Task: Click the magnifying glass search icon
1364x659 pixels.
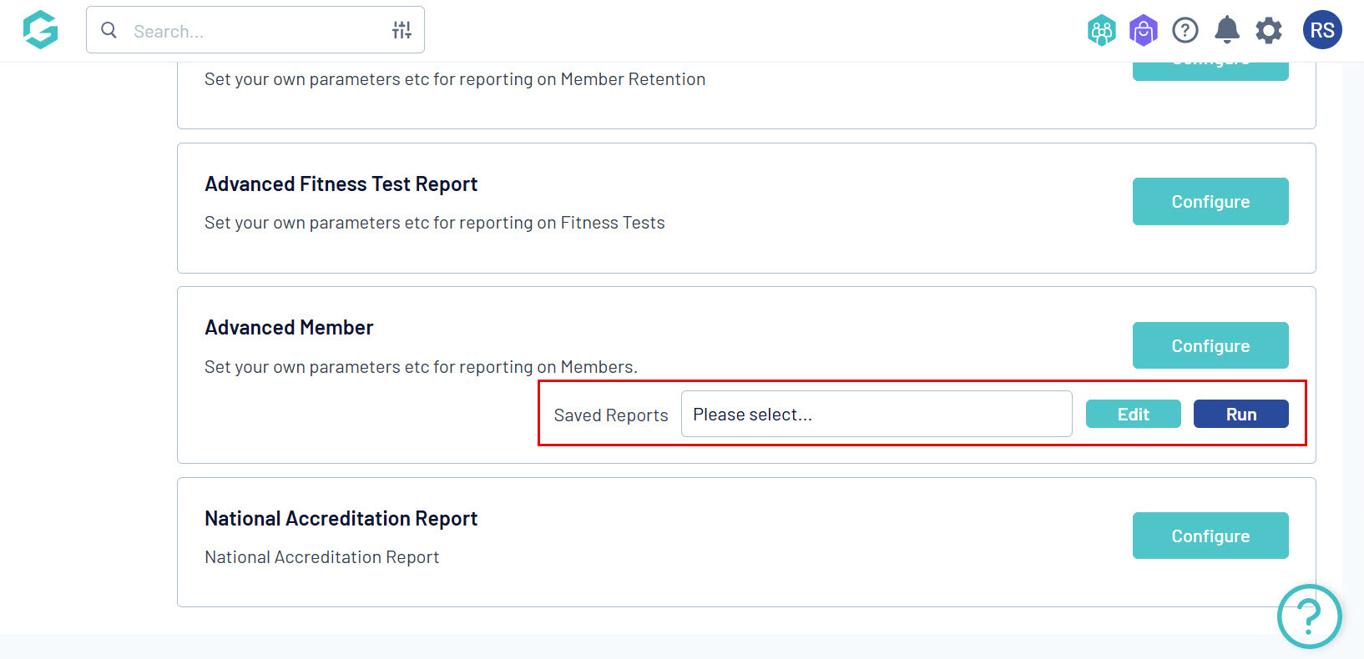Action: 109,30
